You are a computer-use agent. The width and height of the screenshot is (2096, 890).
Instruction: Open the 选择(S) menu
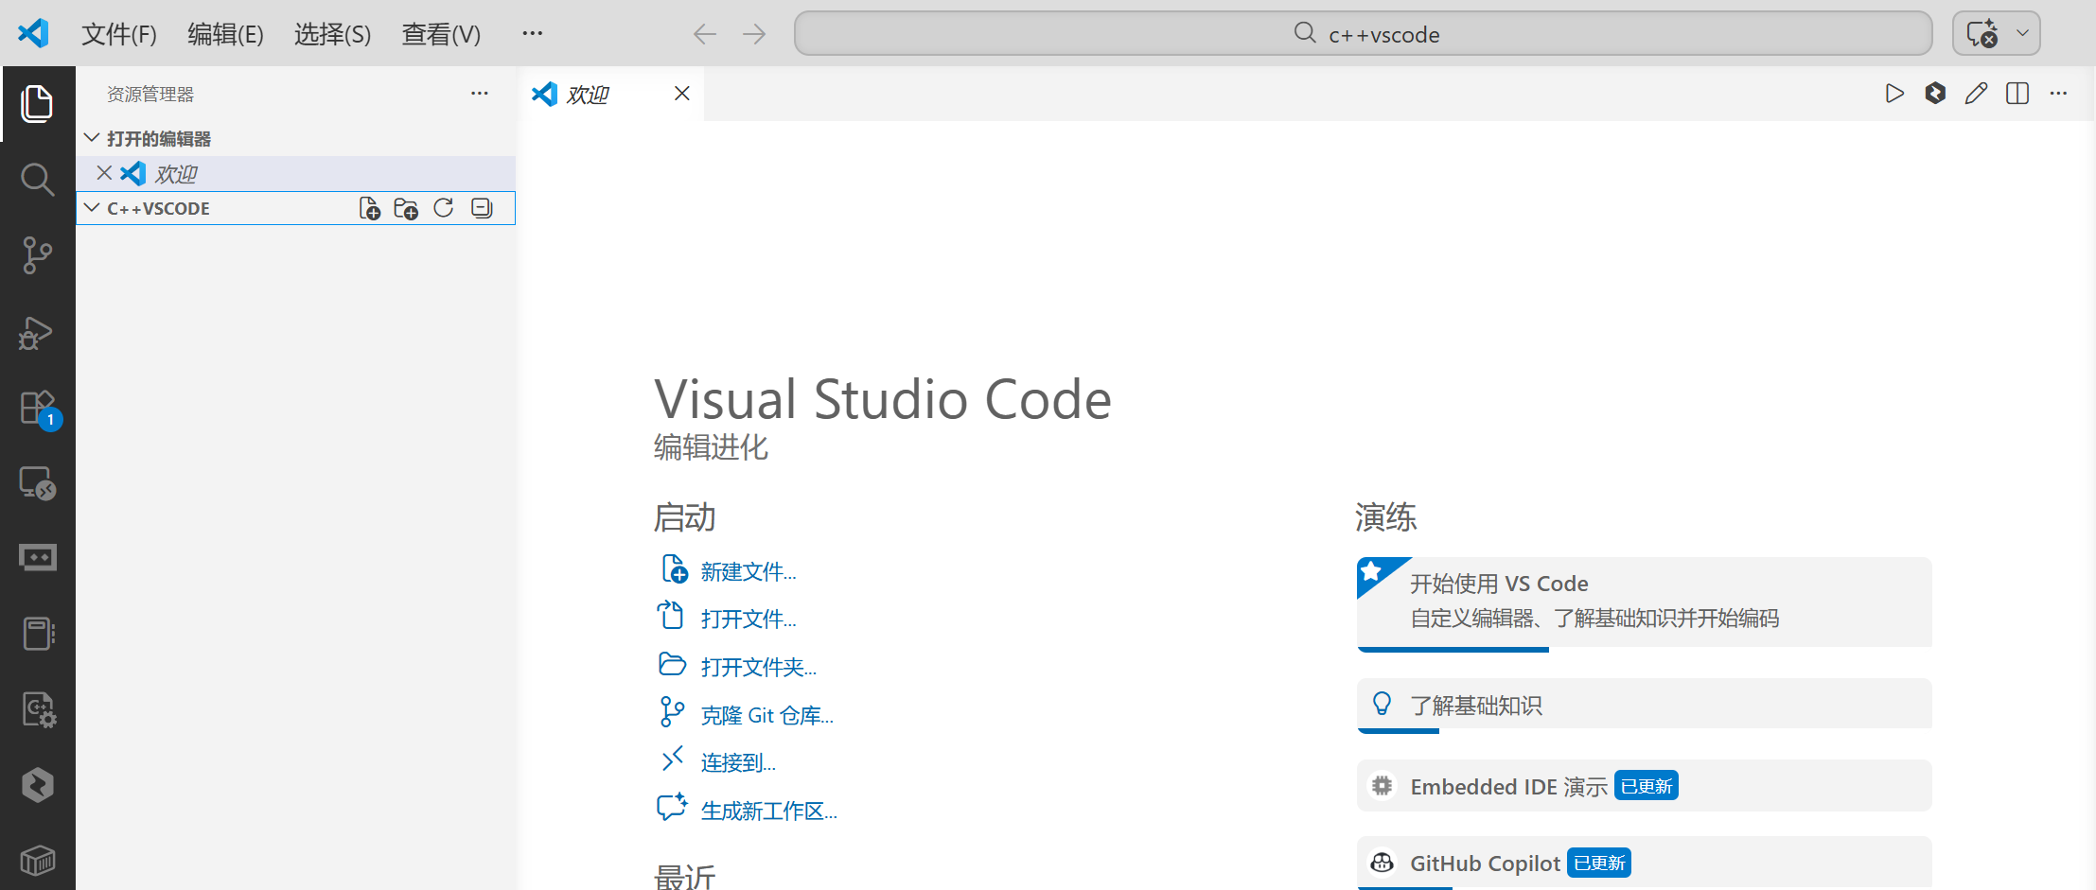click(332, 35)
